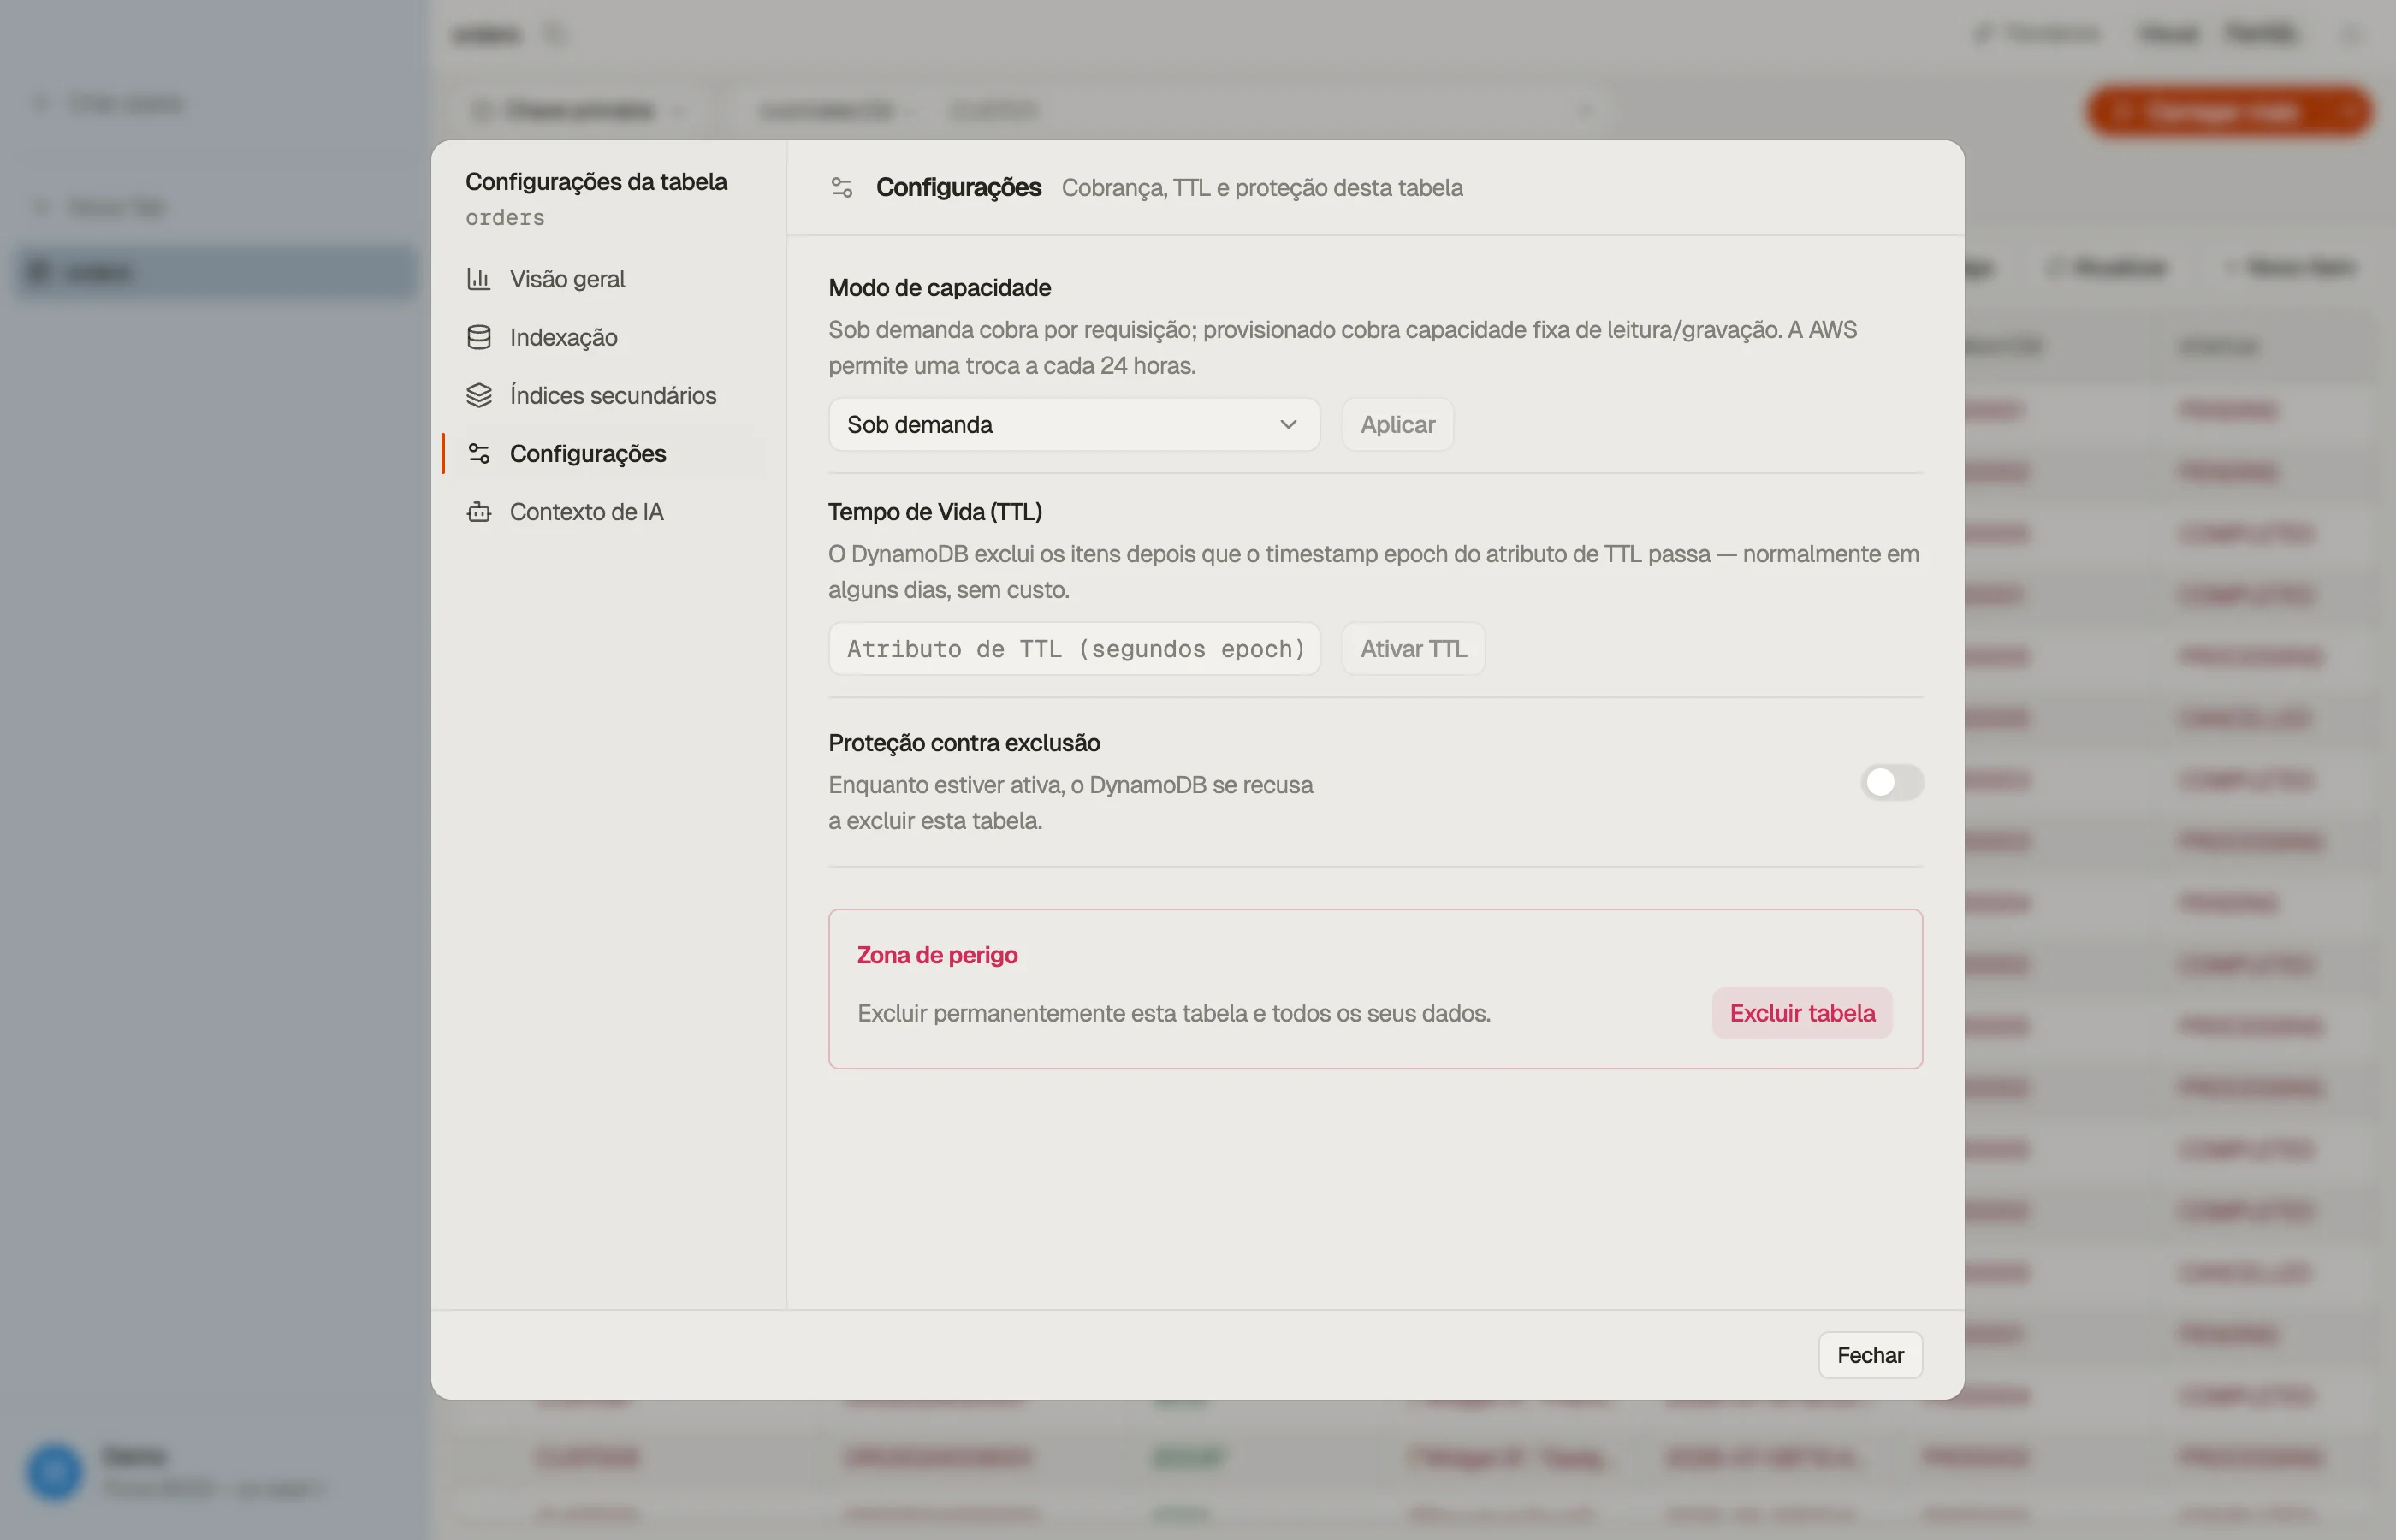Close the dialog with Fechar

tap(1870, 1355)
